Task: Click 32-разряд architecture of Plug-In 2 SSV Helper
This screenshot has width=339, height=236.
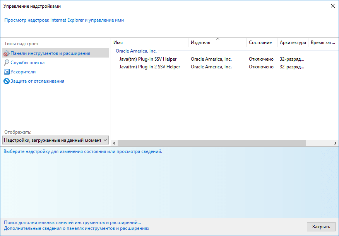Action: (292, 67)
